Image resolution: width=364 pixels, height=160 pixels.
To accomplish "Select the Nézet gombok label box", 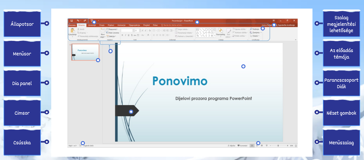I will (x=341, y=113).
